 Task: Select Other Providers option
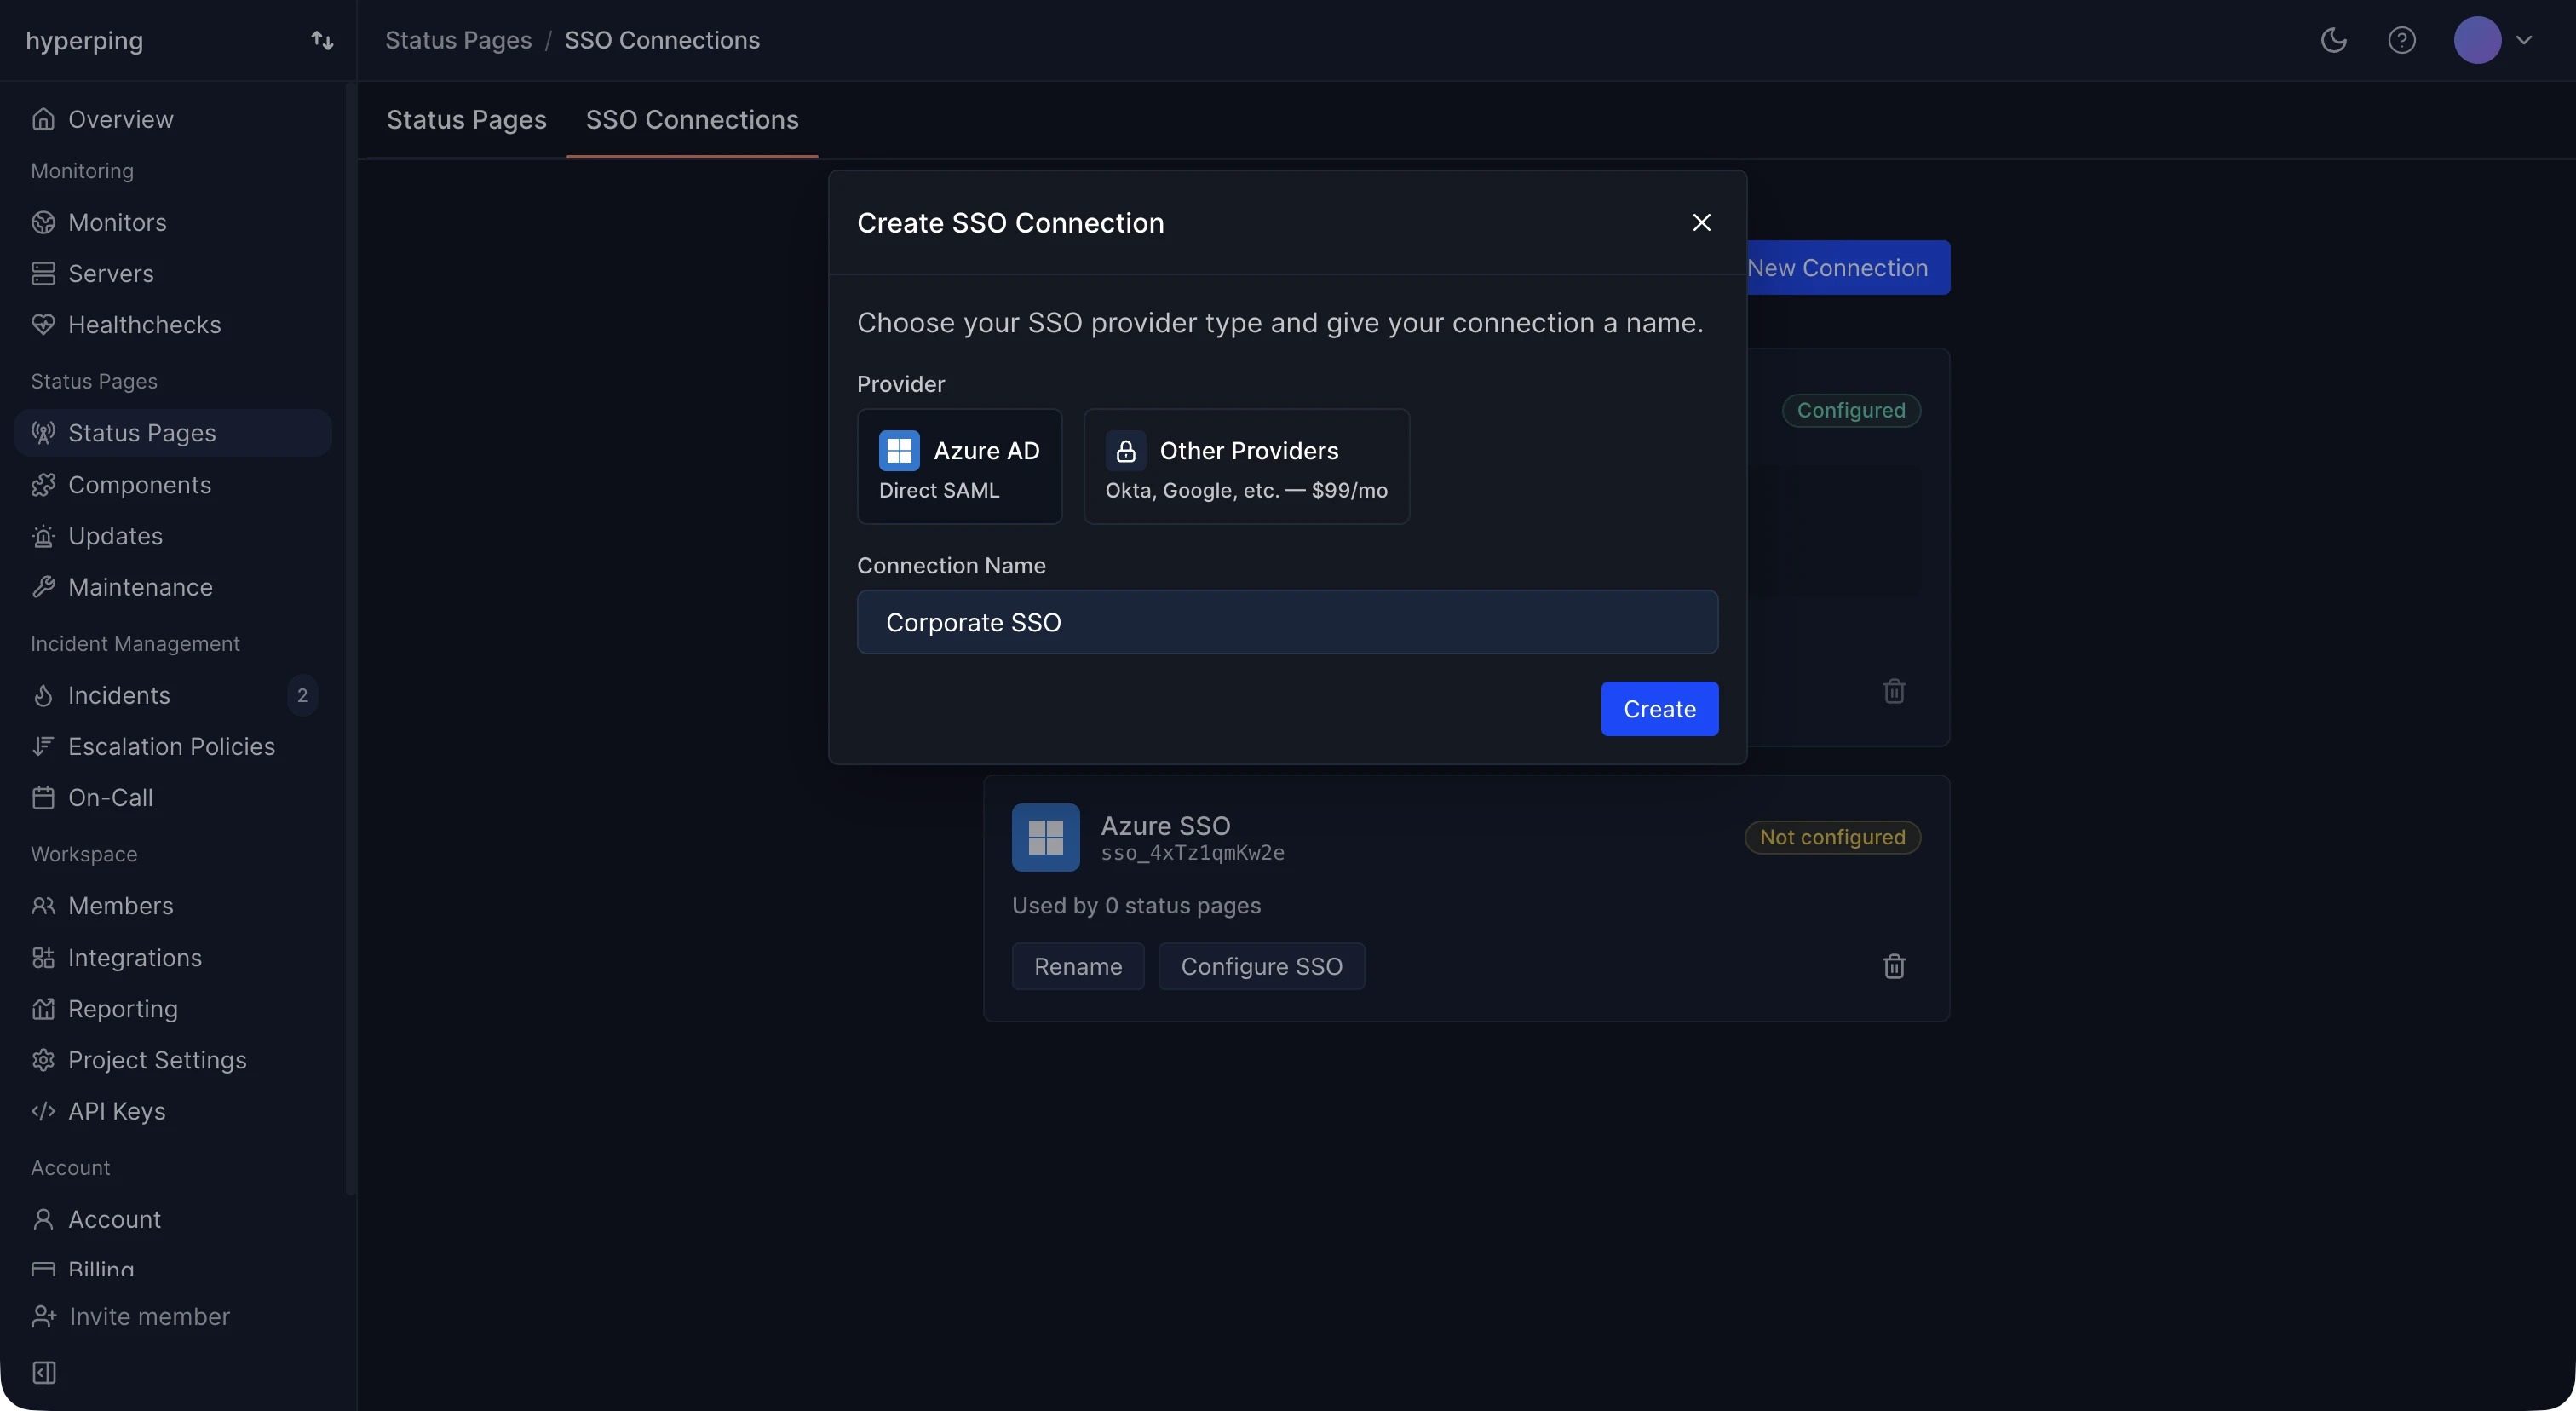coord(1247,467)
